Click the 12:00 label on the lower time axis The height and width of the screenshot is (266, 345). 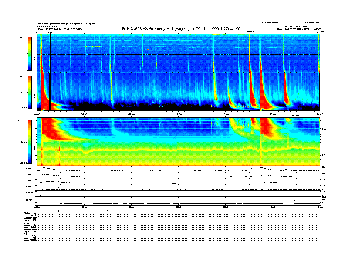pyautogui.click(x=179, y=207)
